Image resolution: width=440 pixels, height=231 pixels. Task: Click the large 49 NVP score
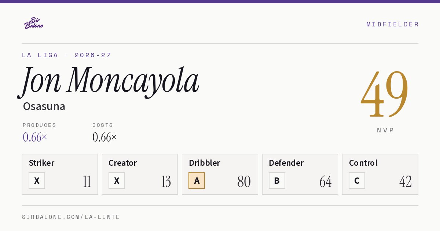click(x=385, y=93)
